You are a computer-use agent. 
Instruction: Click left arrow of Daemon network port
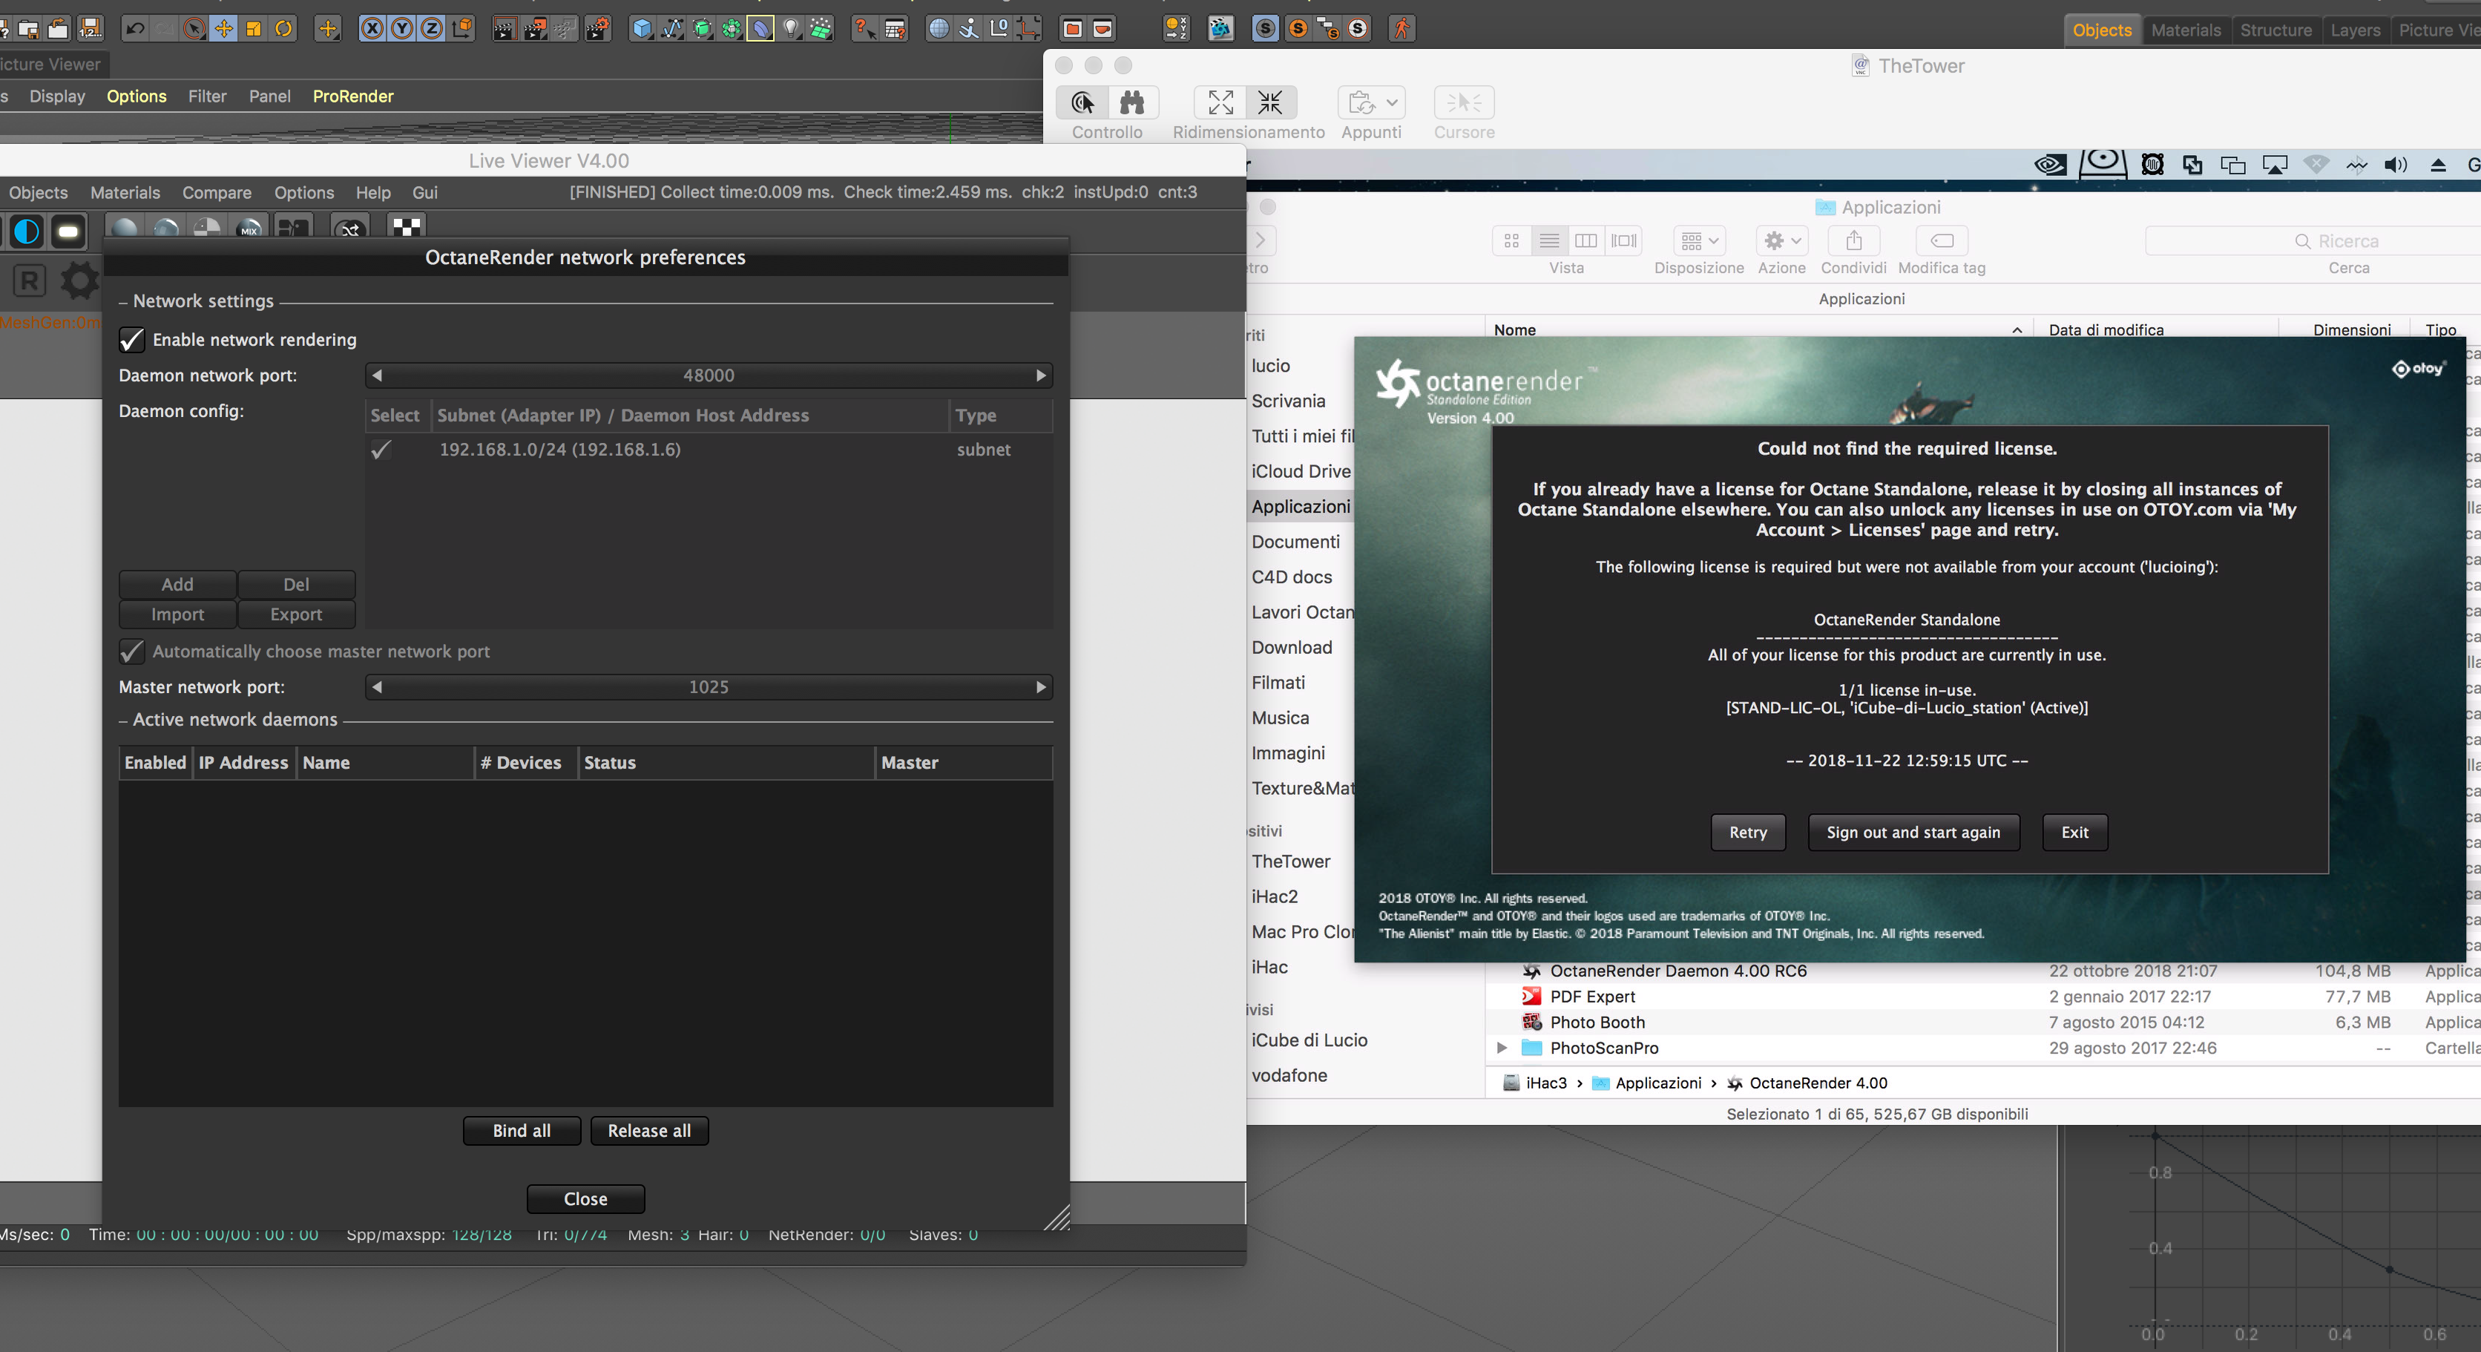378,375
